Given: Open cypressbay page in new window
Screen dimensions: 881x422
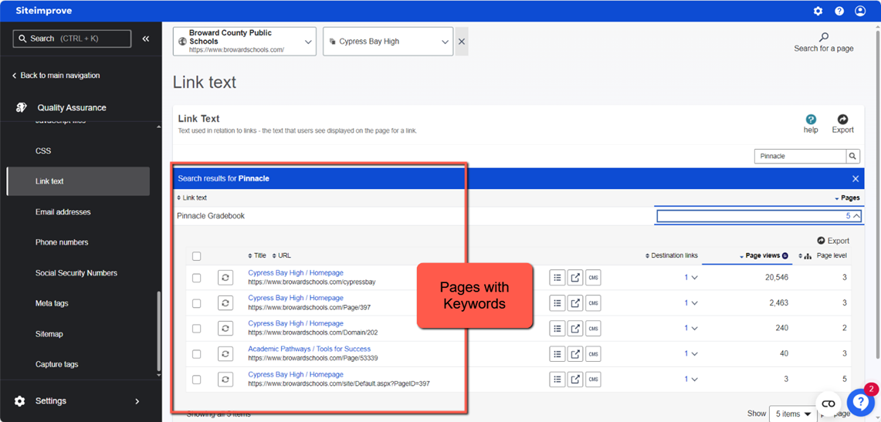Looking at the screenshot, I should (574, 277).
